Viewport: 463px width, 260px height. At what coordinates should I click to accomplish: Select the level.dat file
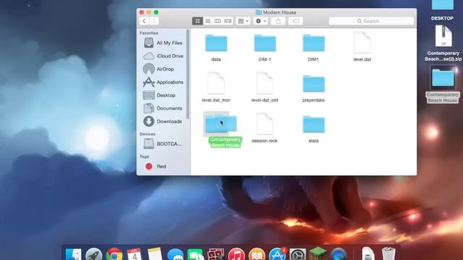tap(362, 43)
